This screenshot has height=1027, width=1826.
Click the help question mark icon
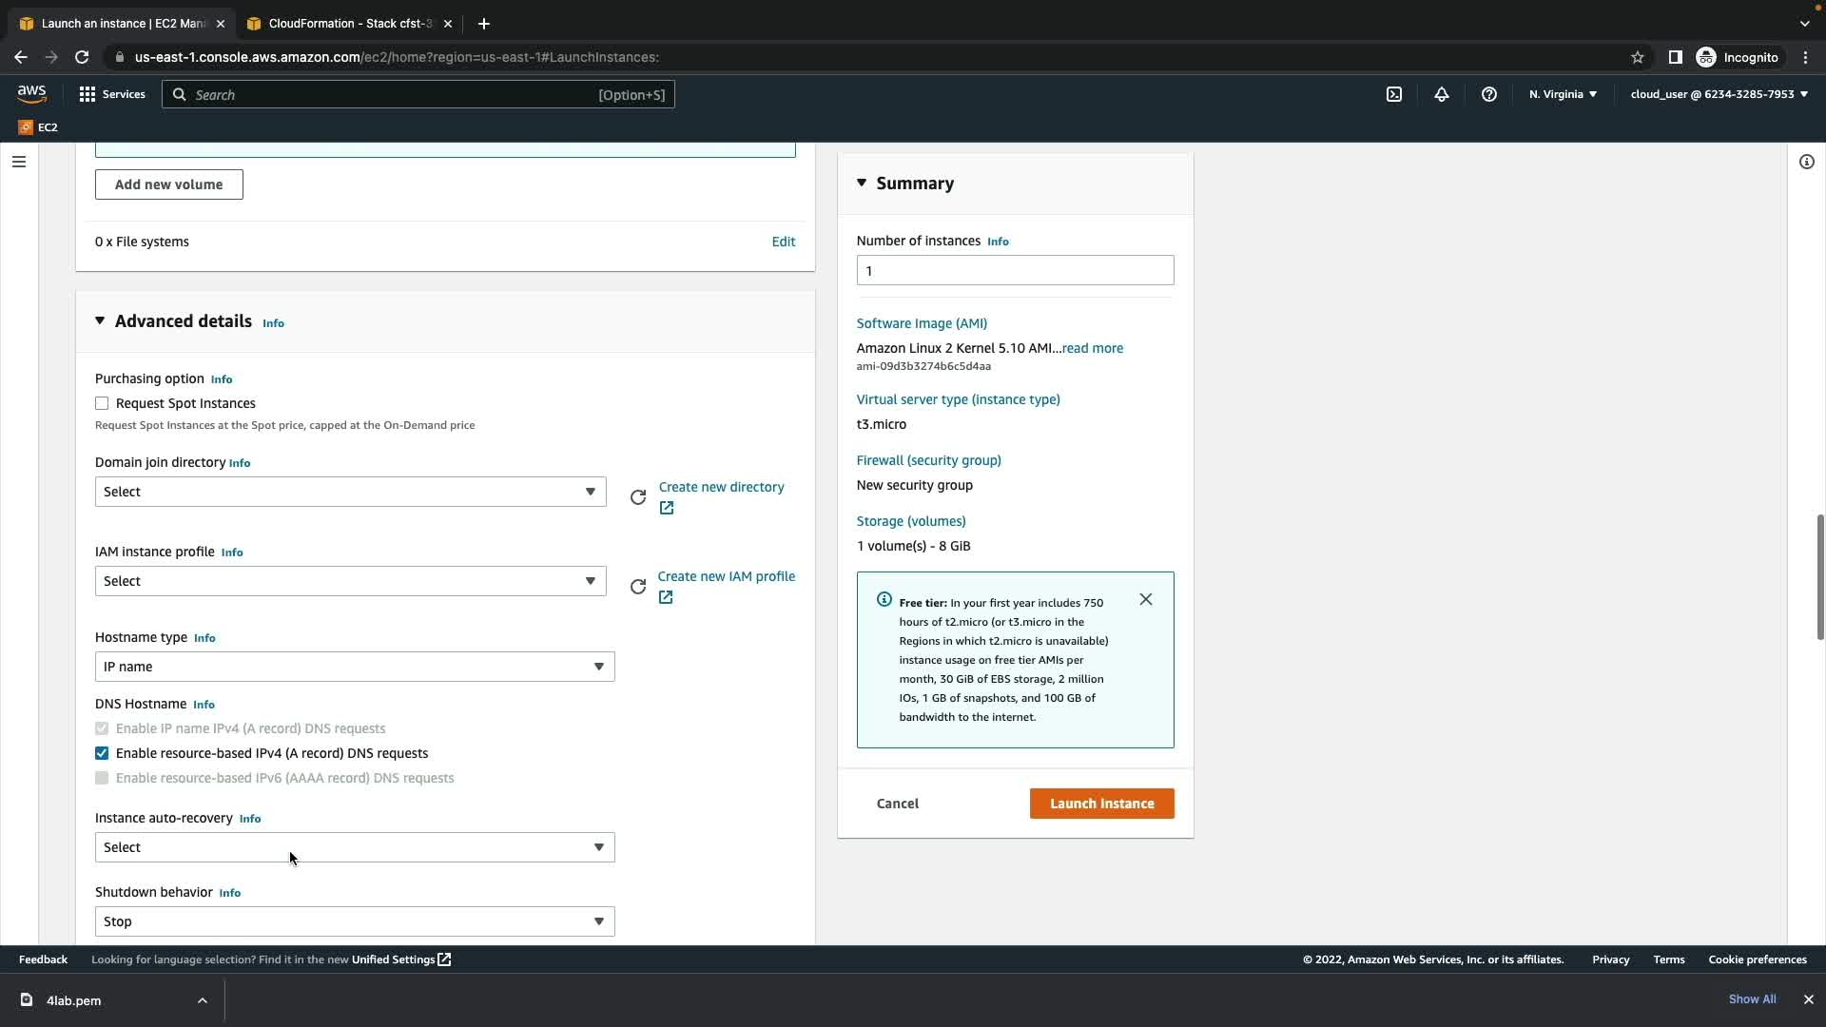[x=1488, y=94]
